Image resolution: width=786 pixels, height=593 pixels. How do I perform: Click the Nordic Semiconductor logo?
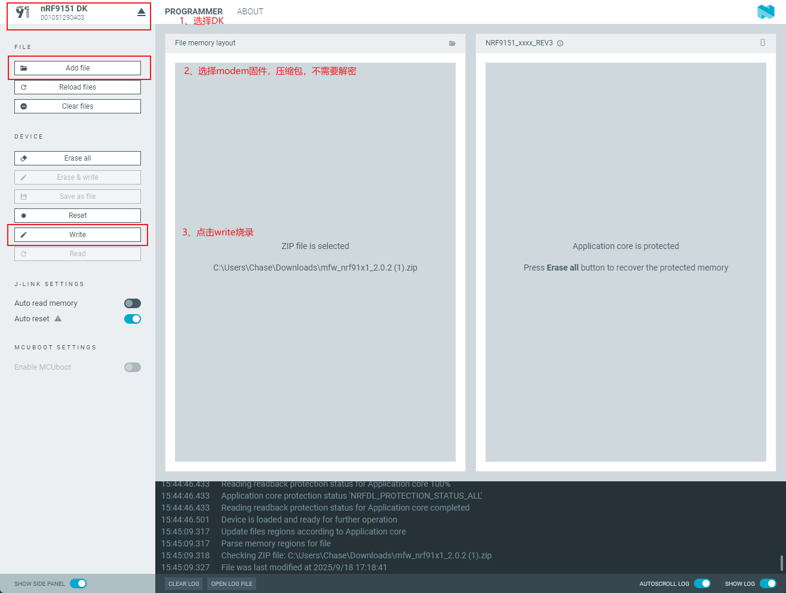coord(766,11)
